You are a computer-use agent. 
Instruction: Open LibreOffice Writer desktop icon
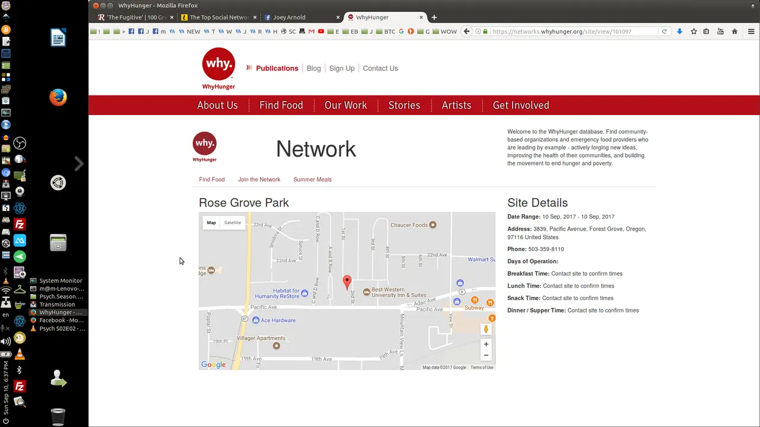58,37
